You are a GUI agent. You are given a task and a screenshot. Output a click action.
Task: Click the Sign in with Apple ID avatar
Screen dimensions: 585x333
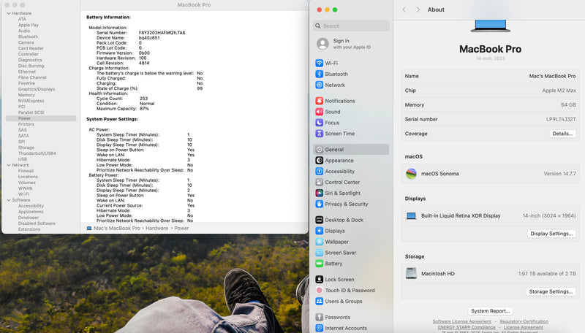tap(322, 44)
